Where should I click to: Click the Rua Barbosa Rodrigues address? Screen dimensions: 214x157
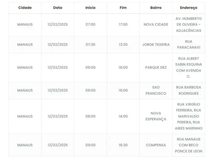[x=189, y=90]
